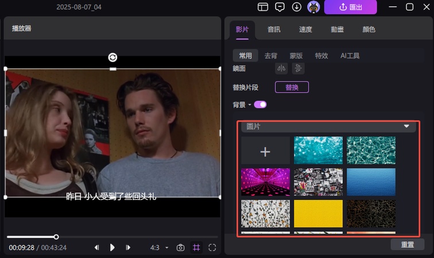The height and width of the screenshot is (258, 434).
Task: Click the 替換 replace clip button
Action: (x=292, y=87)
